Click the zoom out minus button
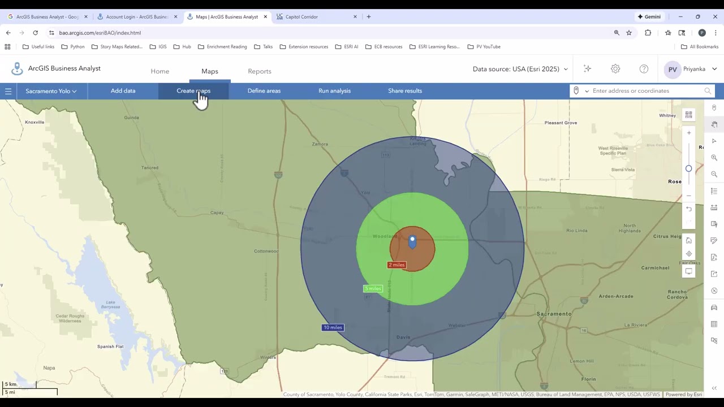The height and width of the screenshot is (407, 724). pyautogui.click(x=688, y=196)
